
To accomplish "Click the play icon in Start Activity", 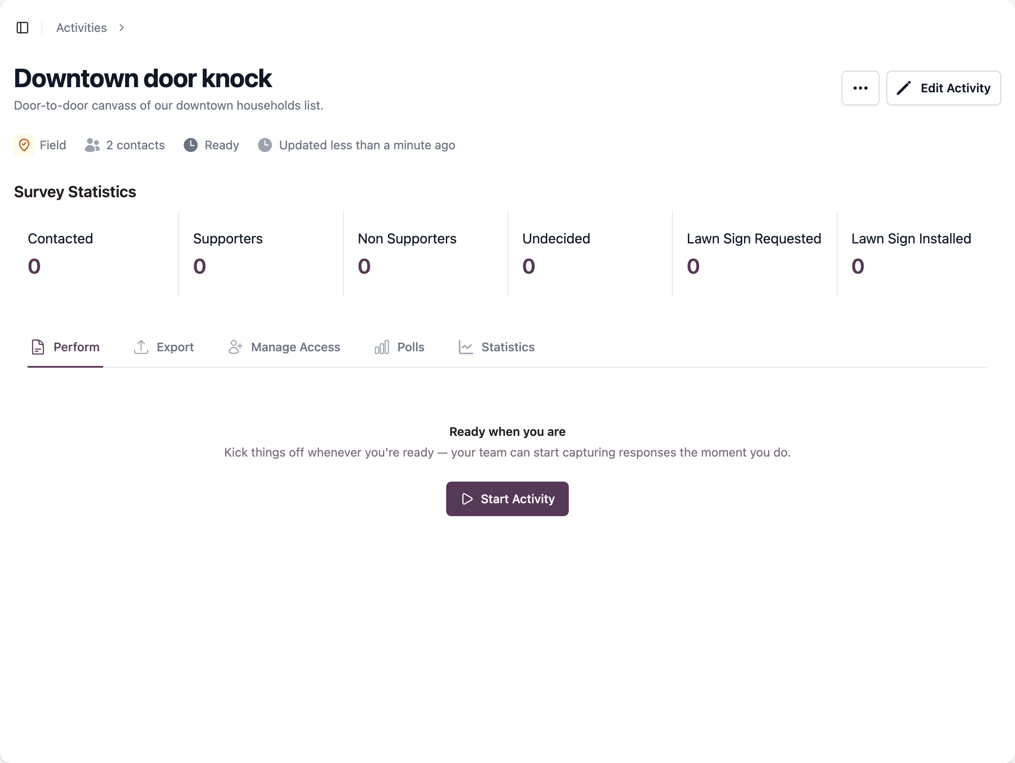I will tap(467, 499).
